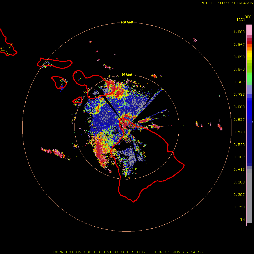Click the 0.787 color scale label
Screen dimensions: 254x254
coord(239,82)
